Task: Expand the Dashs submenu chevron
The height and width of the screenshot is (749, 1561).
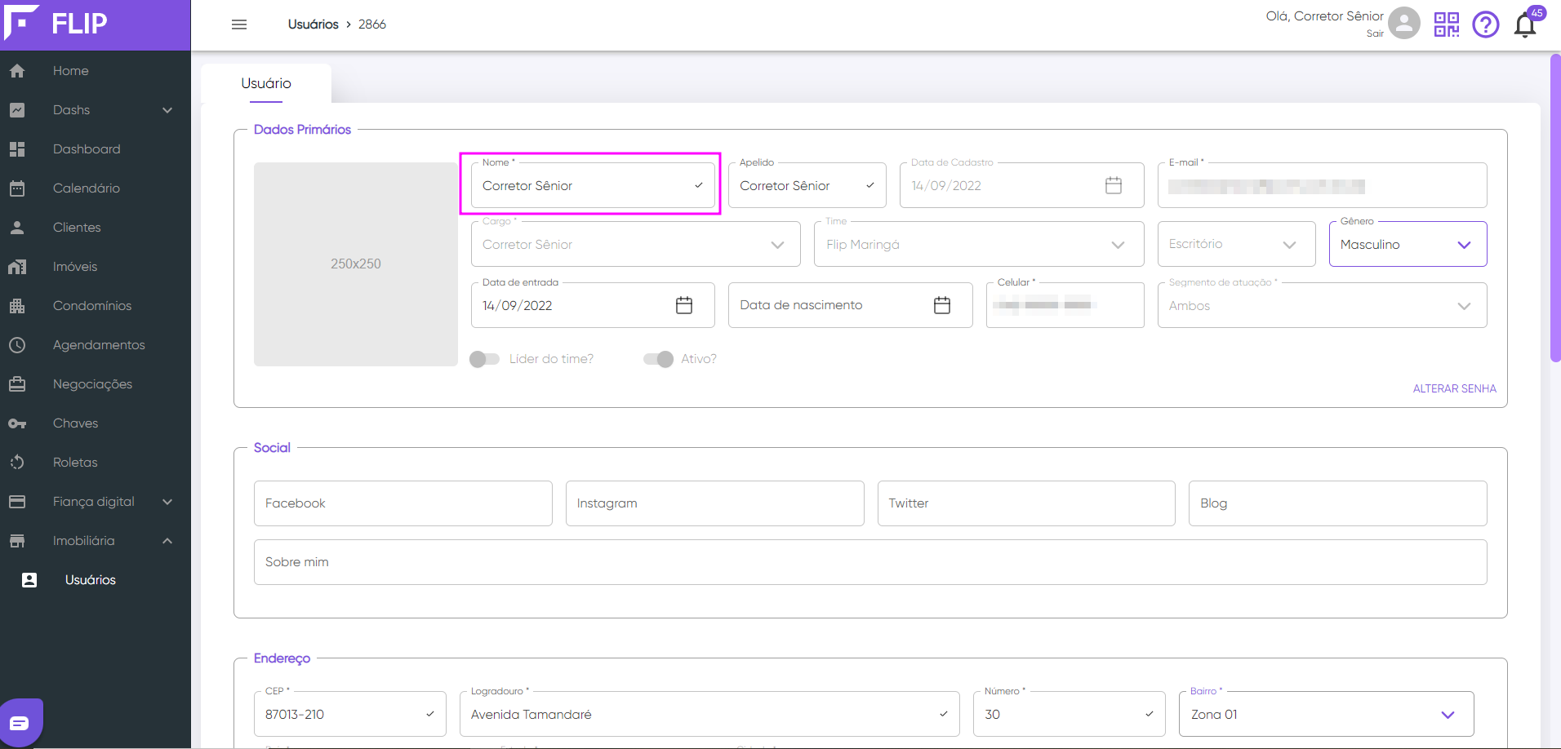Action: tap(167, 110)
